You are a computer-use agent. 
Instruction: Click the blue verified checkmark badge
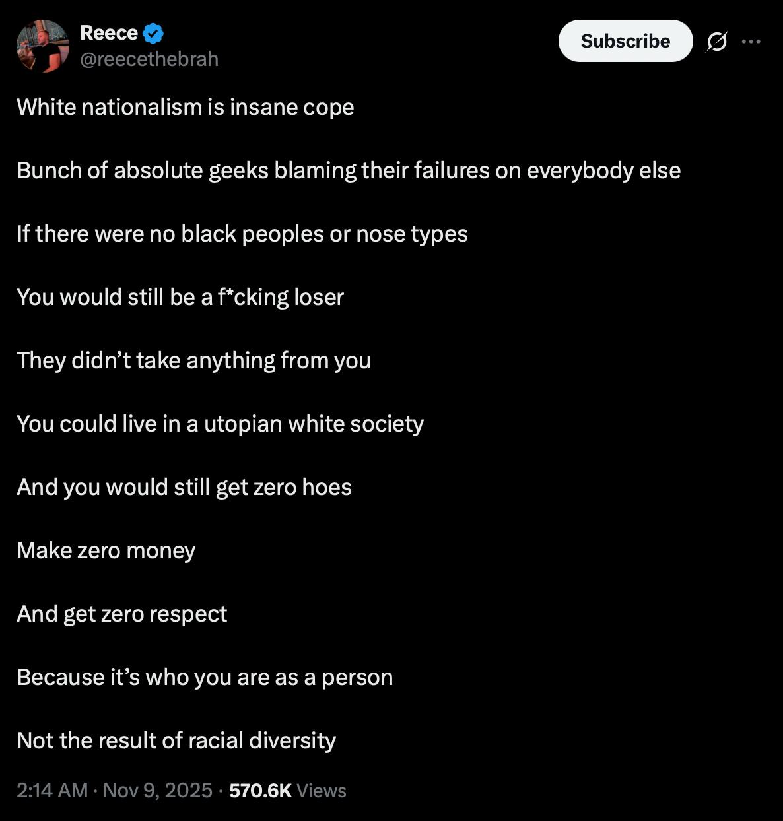tap(153, 32)
